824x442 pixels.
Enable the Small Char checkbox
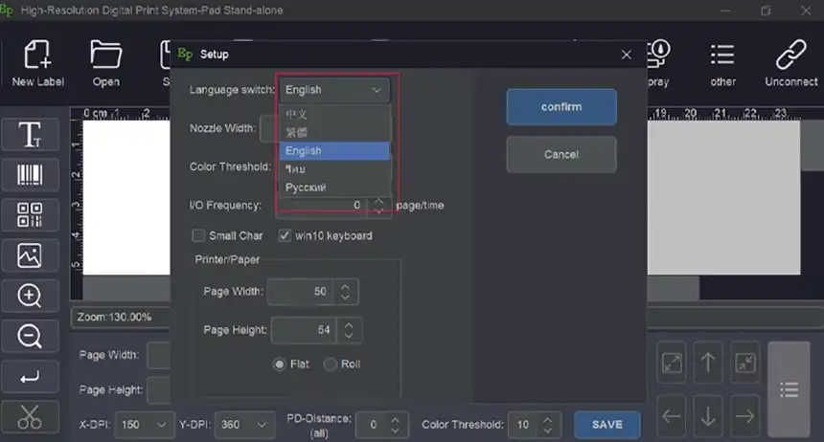pyautogui.click(x=198, y=235)
